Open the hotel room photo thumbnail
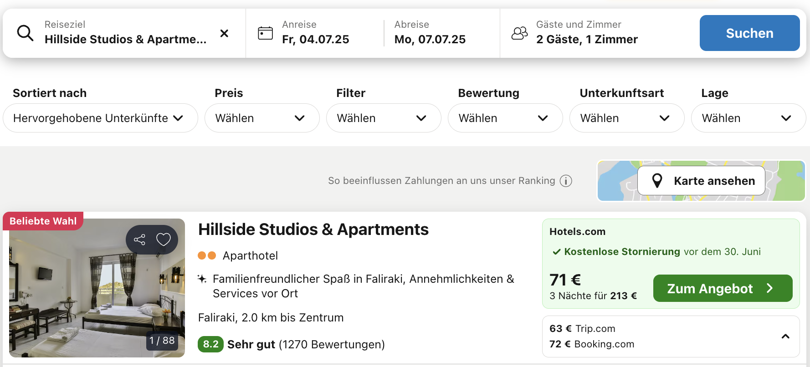This screenshot has height=367, width=810. click(97, 288)
